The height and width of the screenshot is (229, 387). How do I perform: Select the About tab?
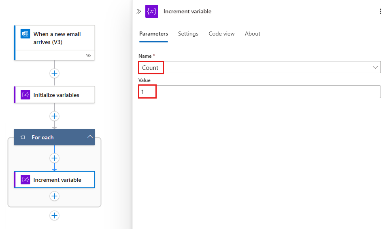252,34
